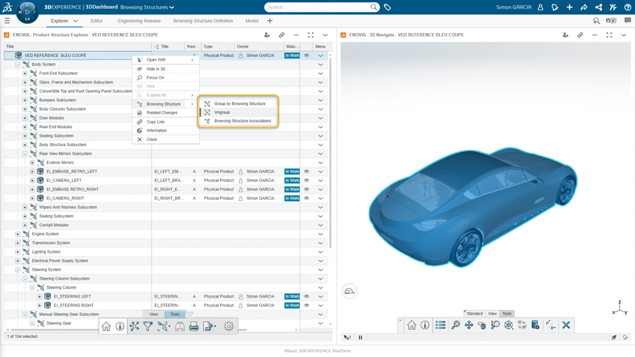Click the list icon in 3D Navigate toolbar
The height and width of the screenshot is (357, 635).
pyautogui.click(x=441, y=325)
